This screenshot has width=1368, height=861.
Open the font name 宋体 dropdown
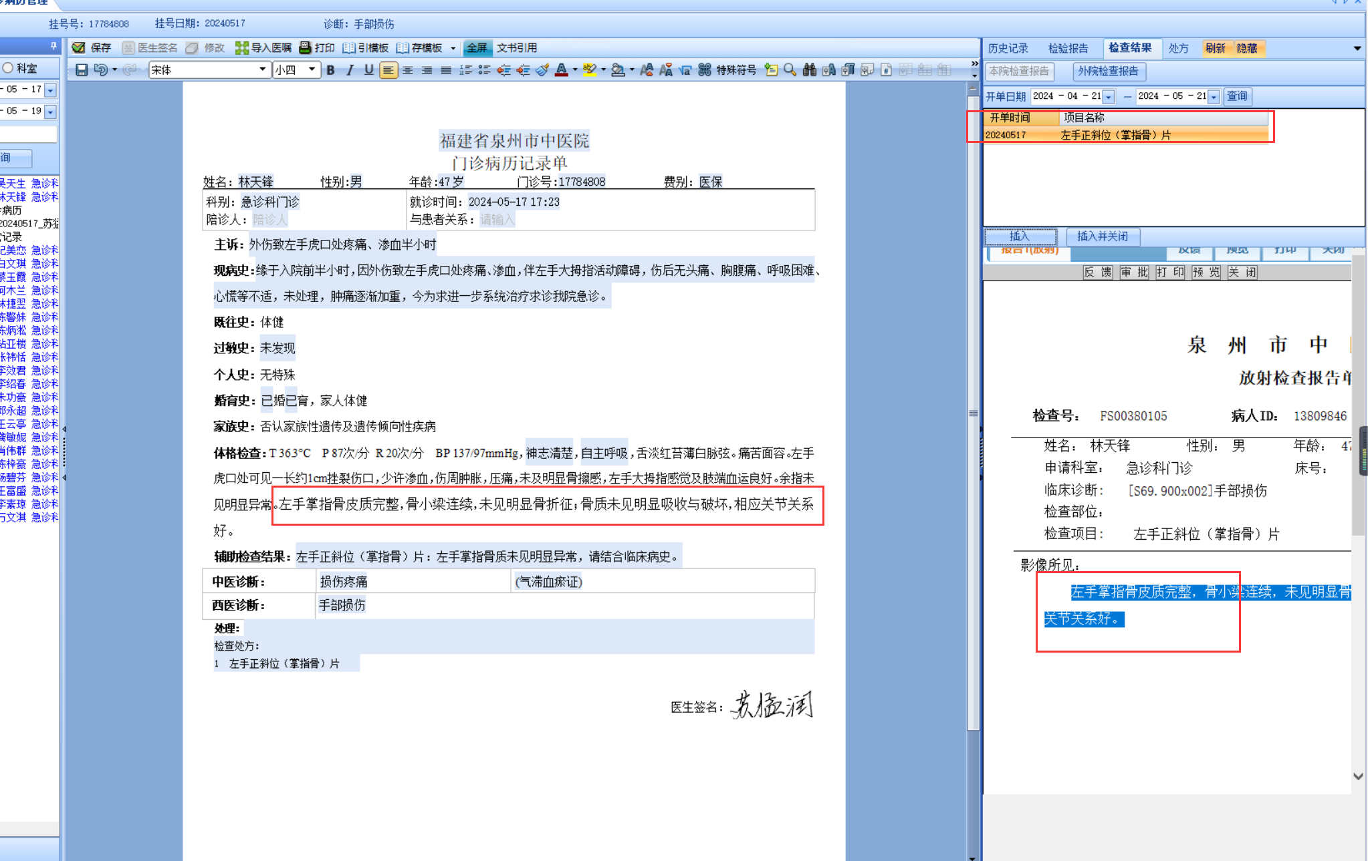click(262, 69)
